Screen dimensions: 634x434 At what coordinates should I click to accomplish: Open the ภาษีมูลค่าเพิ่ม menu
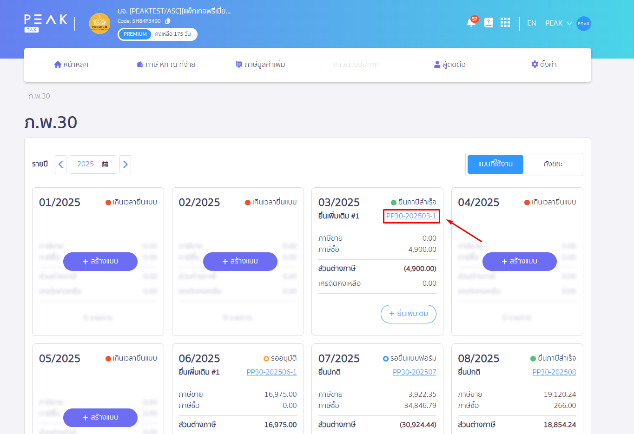click(x=260, y=65)
